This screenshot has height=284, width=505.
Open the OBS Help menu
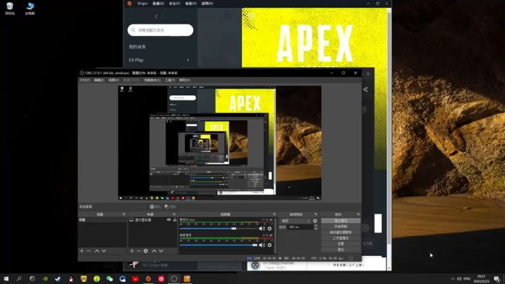[x=184, y=80]
